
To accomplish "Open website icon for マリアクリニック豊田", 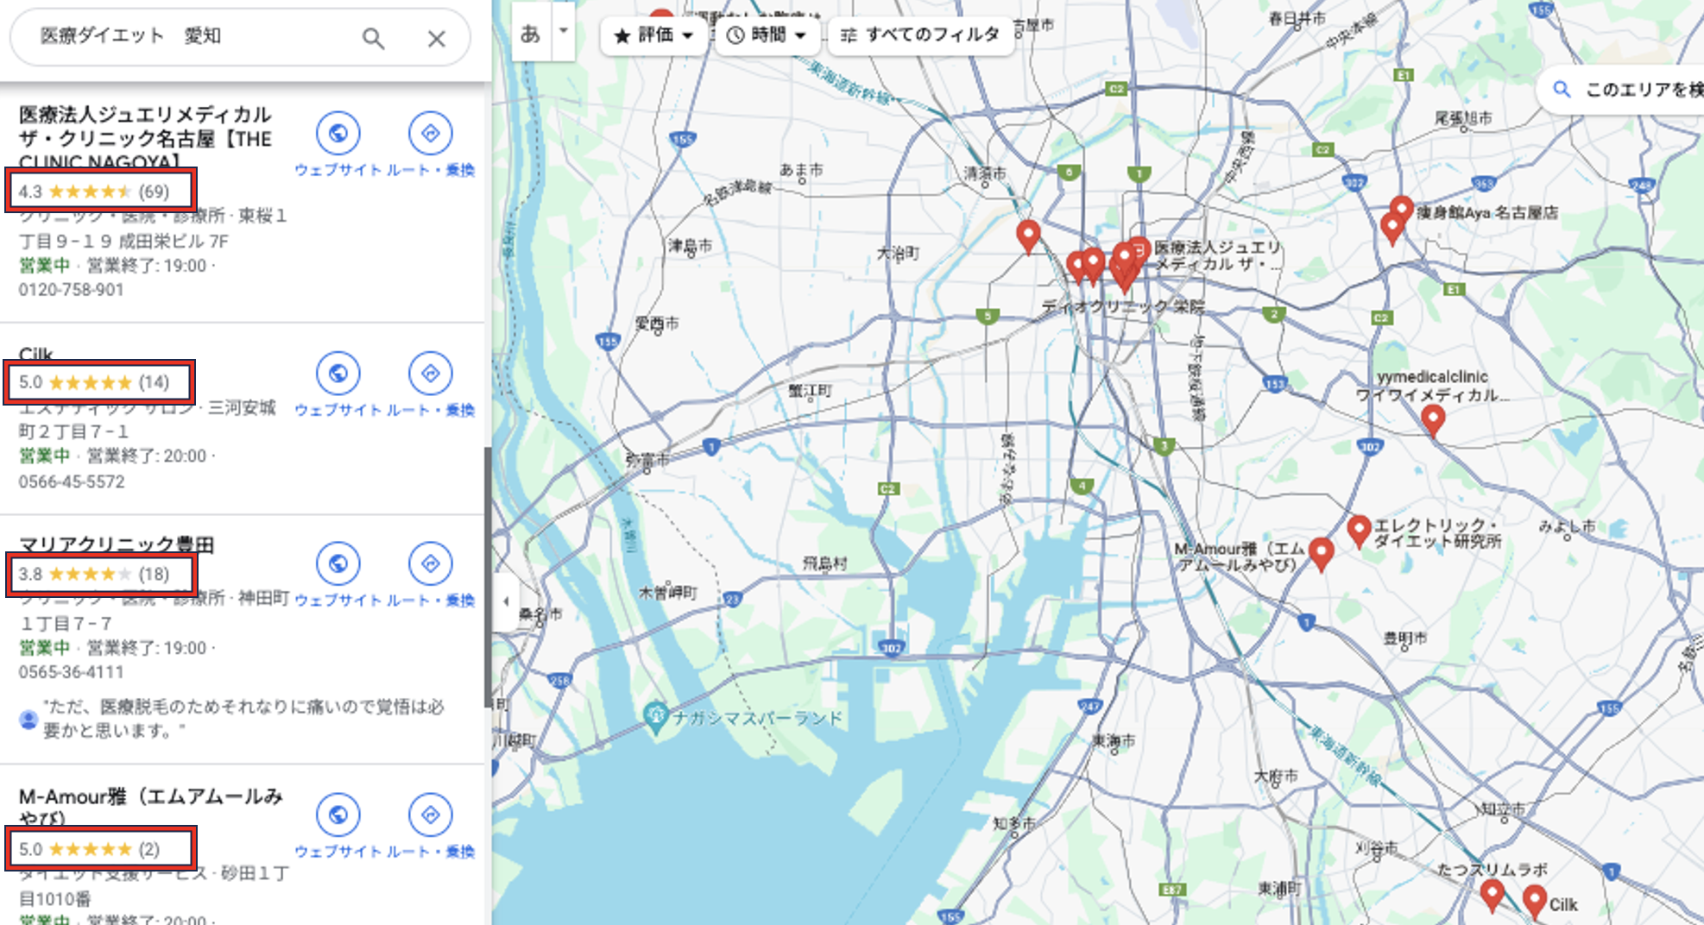I will [x=338, y=563].
